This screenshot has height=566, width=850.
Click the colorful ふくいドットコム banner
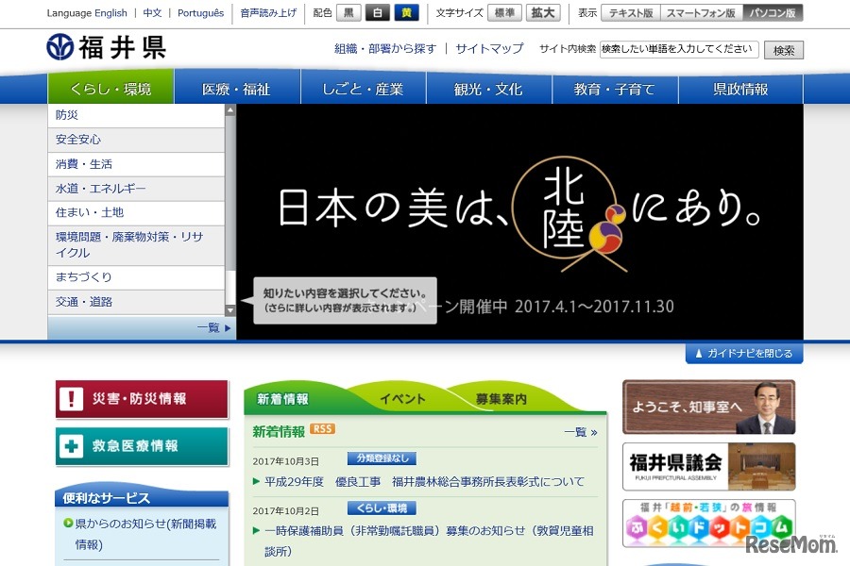coord(709,522)
